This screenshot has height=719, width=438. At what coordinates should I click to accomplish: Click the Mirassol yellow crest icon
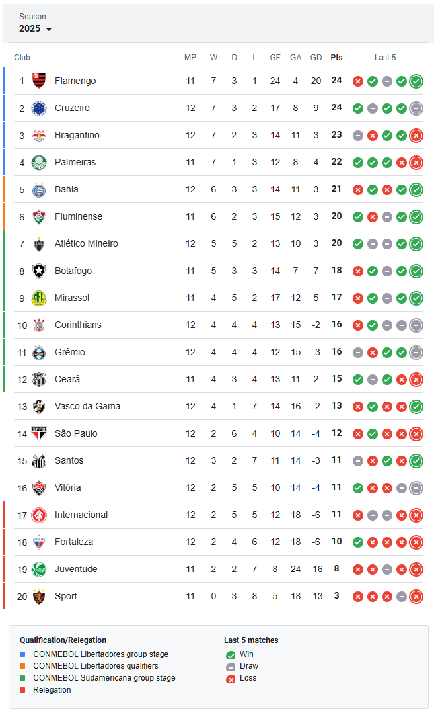(x=39, y=298)
